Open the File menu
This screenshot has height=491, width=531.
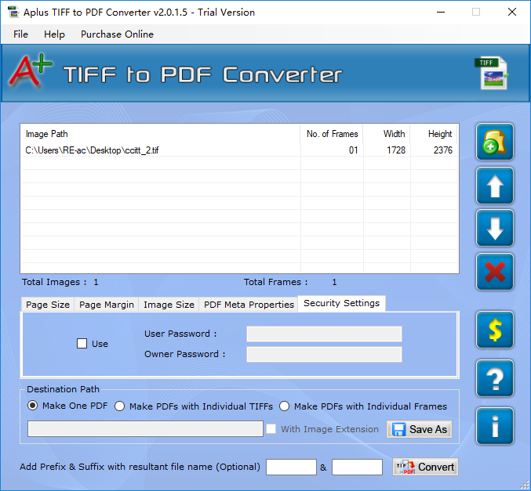point(20,34)
